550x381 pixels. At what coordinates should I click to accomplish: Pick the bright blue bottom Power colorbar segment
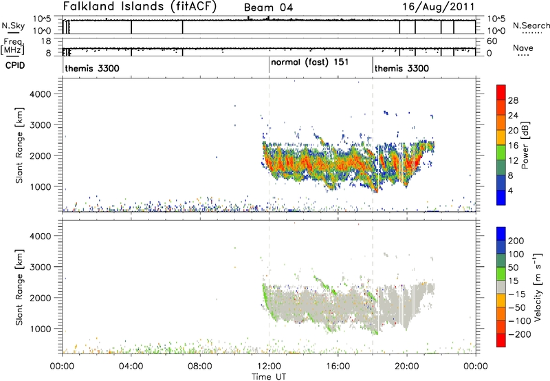tap(501, 197)
